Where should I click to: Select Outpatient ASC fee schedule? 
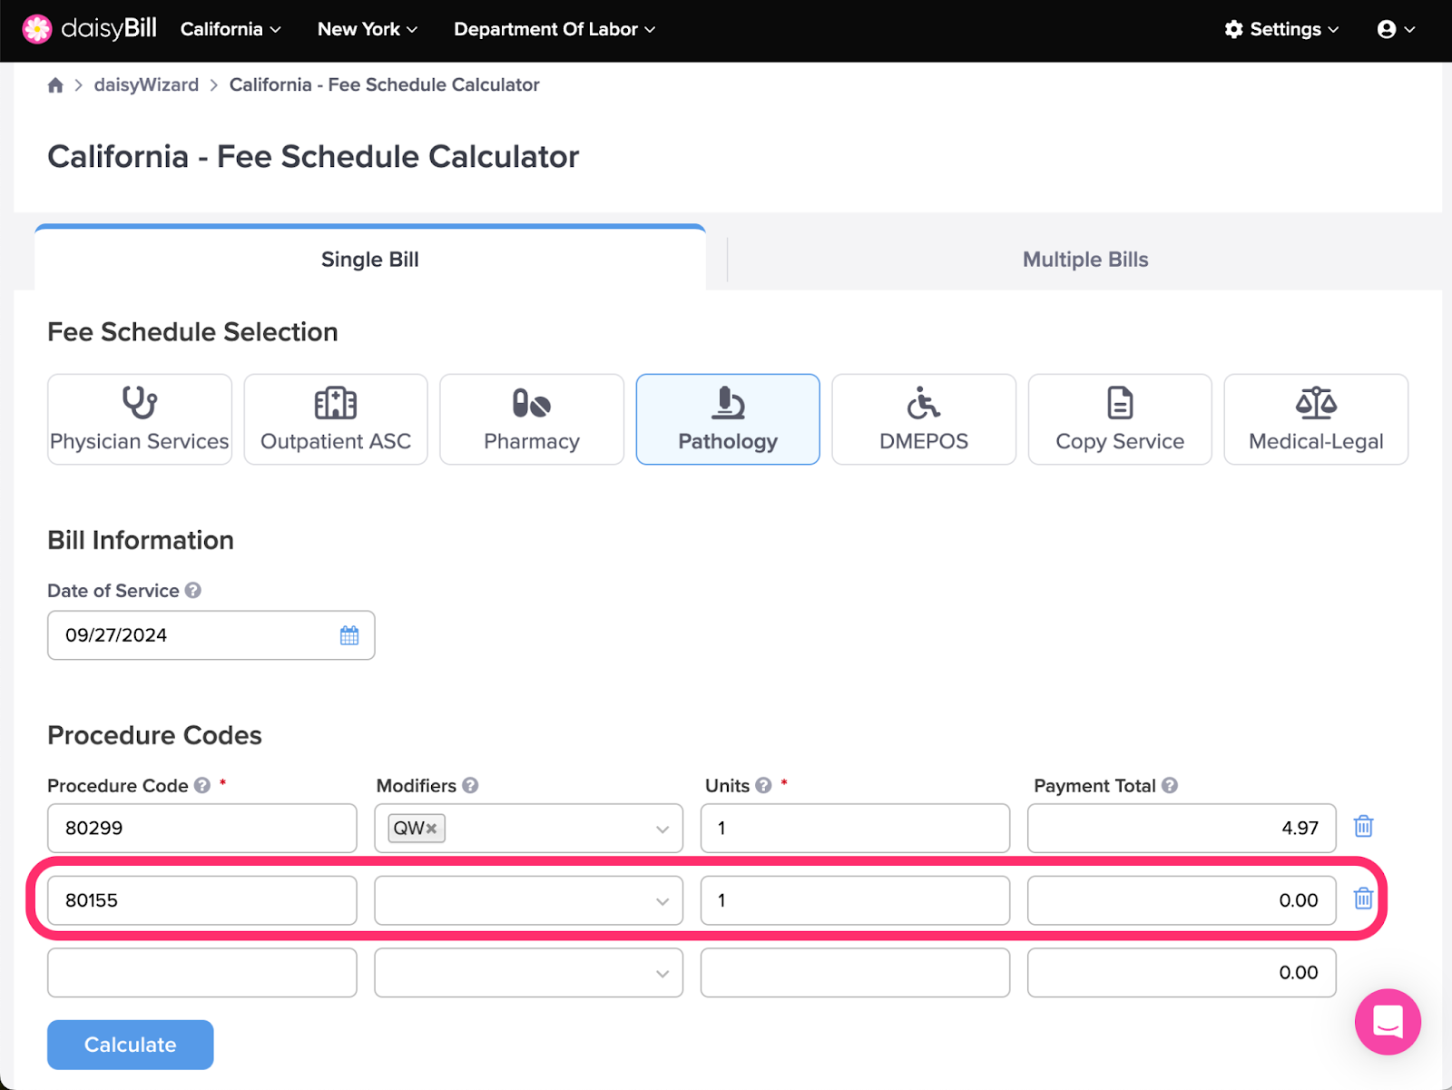click(336, 419)
